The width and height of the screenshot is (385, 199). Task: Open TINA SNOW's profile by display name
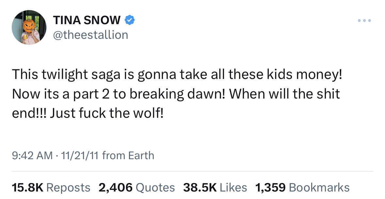tap(87, 20)
